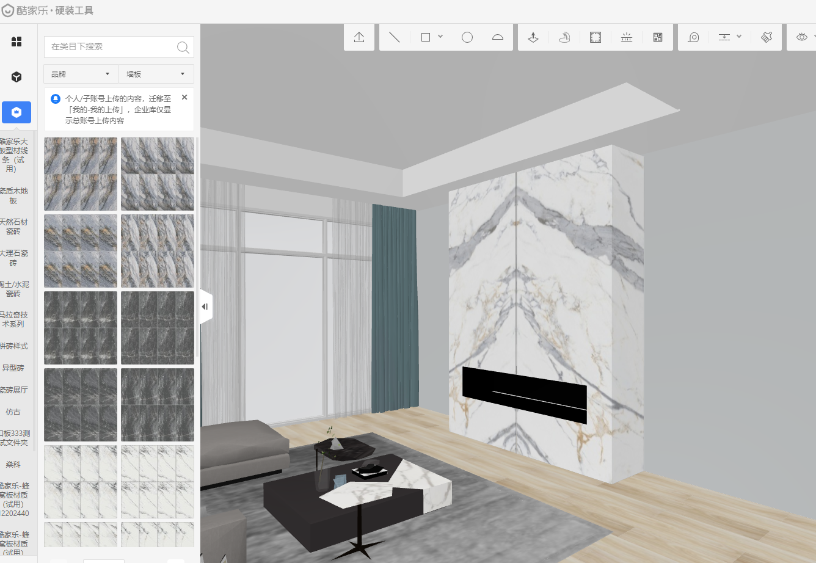This screenshot has width=816, height=563.
Task: Toggle the eye visibility option
Action: (802, 37)
